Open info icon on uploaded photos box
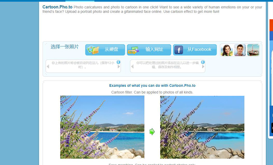 [118, 62]
